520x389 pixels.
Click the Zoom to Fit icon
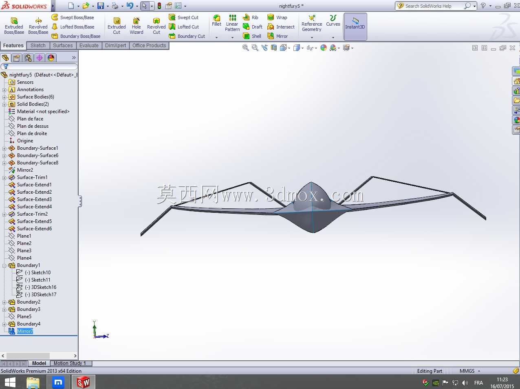pyautogui.click(x=246, y=48)
